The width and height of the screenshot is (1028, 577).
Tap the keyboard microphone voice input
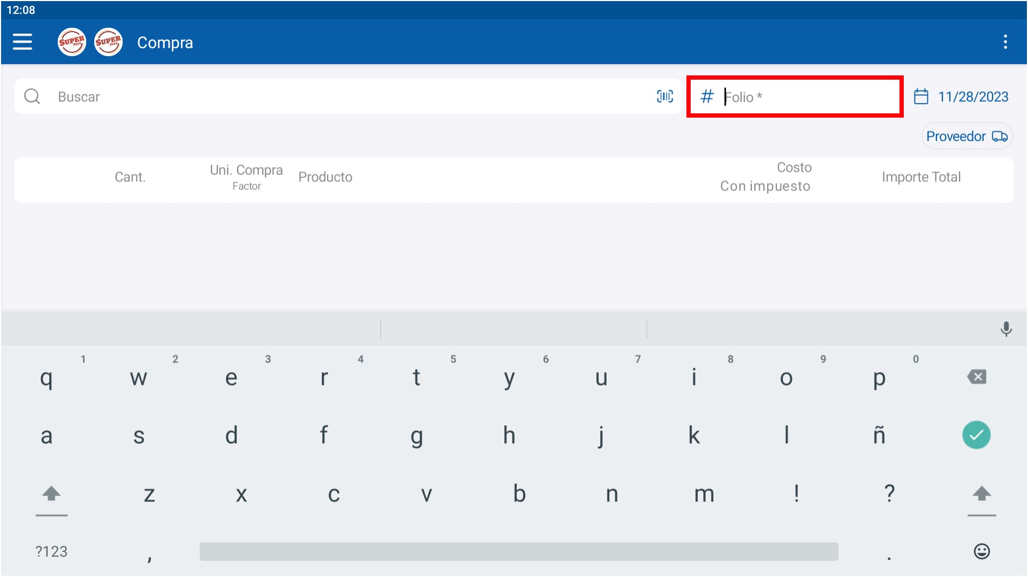point(1006,329)
